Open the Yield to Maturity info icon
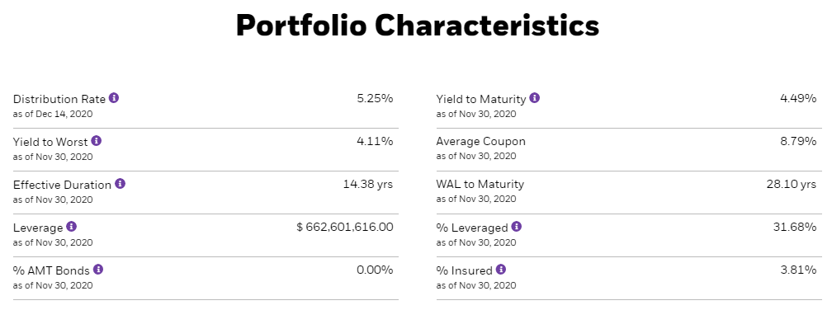The width and height of the screenshot is (832, 310). [534, 98]
